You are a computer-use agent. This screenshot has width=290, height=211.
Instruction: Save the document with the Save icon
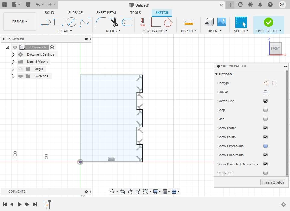(28, 5)
